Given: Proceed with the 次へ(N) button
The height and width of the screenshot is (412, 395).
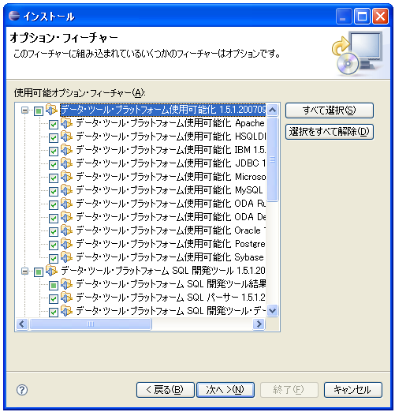Looking at the screenshot, I should point(225,390).
